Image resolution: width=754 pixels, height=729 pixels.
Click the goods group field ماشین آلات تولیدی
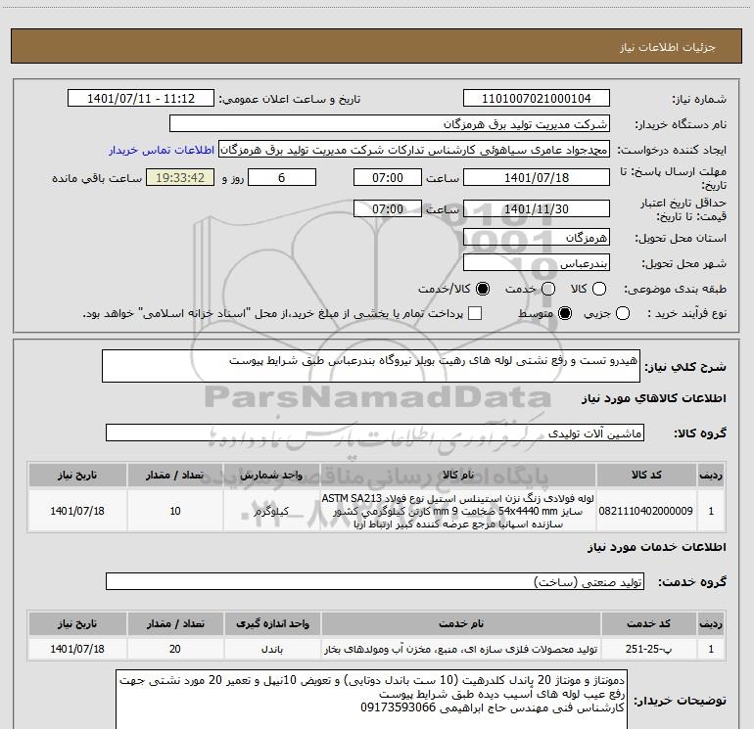point(375,433)
